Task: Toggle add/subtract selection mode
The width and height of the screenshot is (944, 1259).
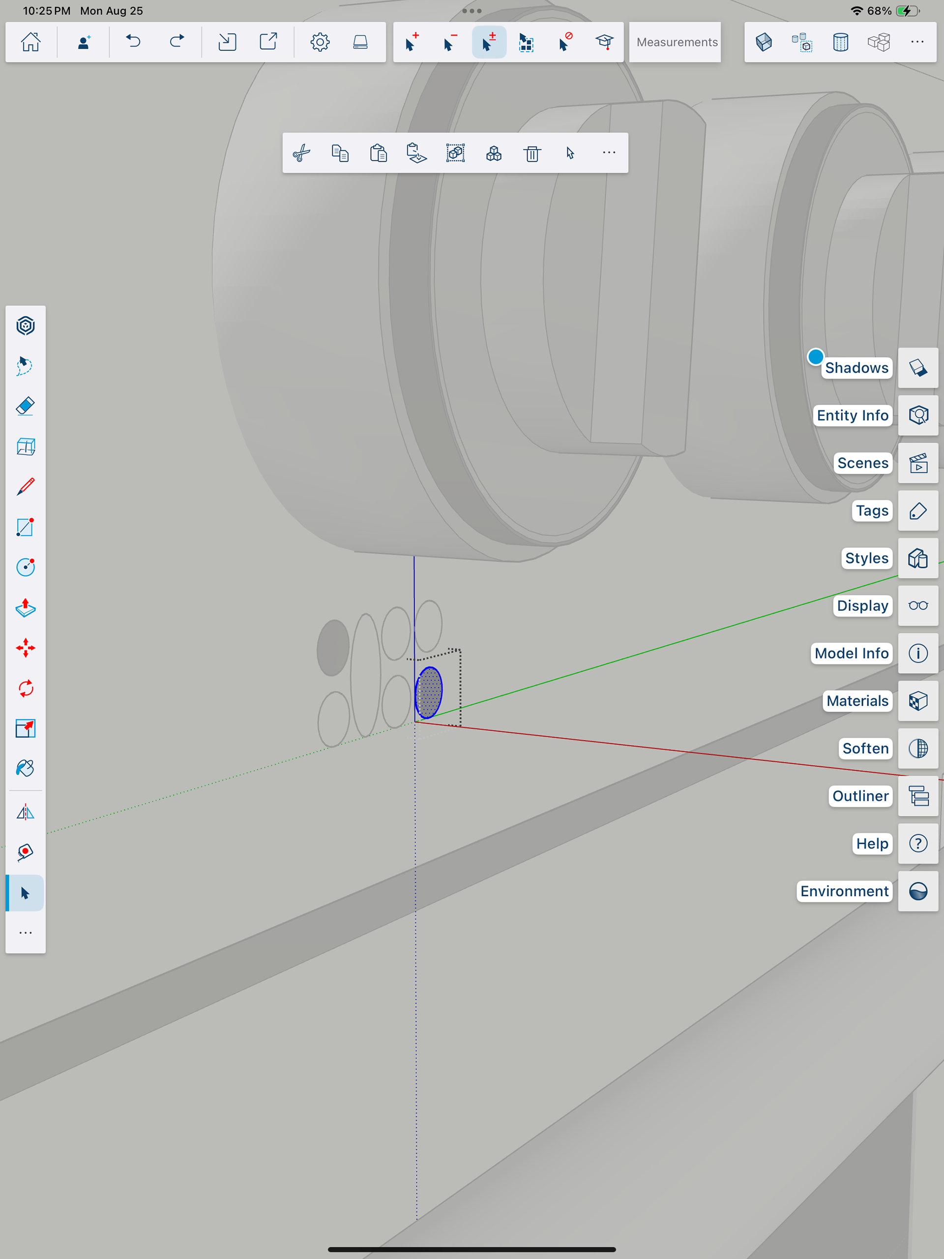Action: pyautogui.click(x=489, y=42)
